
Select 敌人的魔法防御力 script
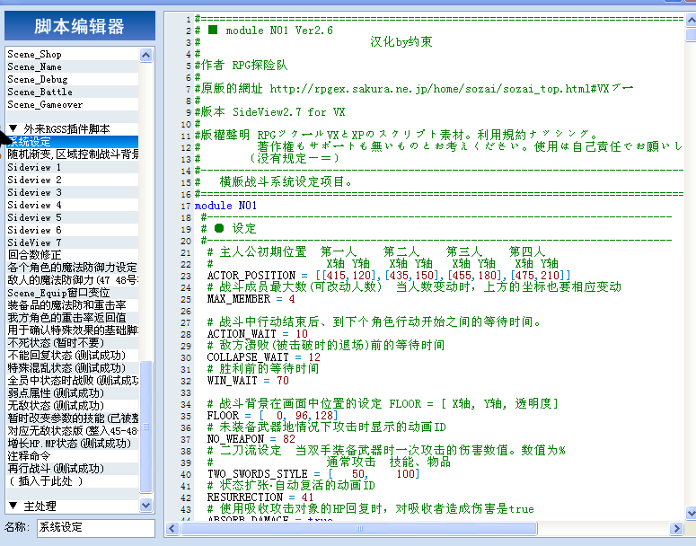click(x=73, y=279)
